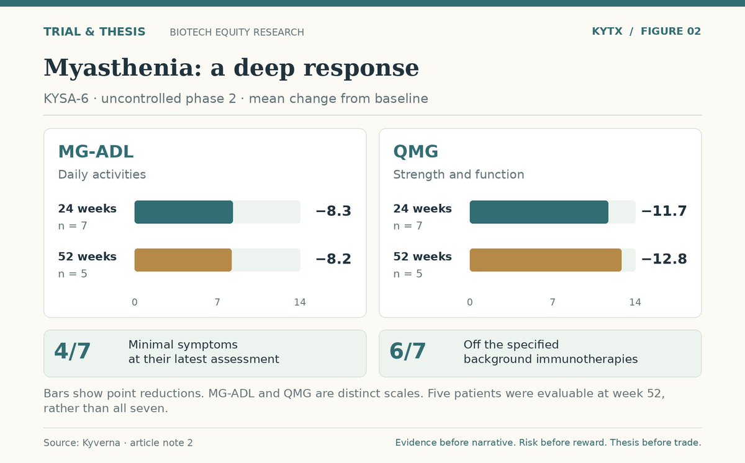This screenshot has width=745, height=463.
Task: Click the headline Myasthenia: a deep response
Action: point(231,68)
